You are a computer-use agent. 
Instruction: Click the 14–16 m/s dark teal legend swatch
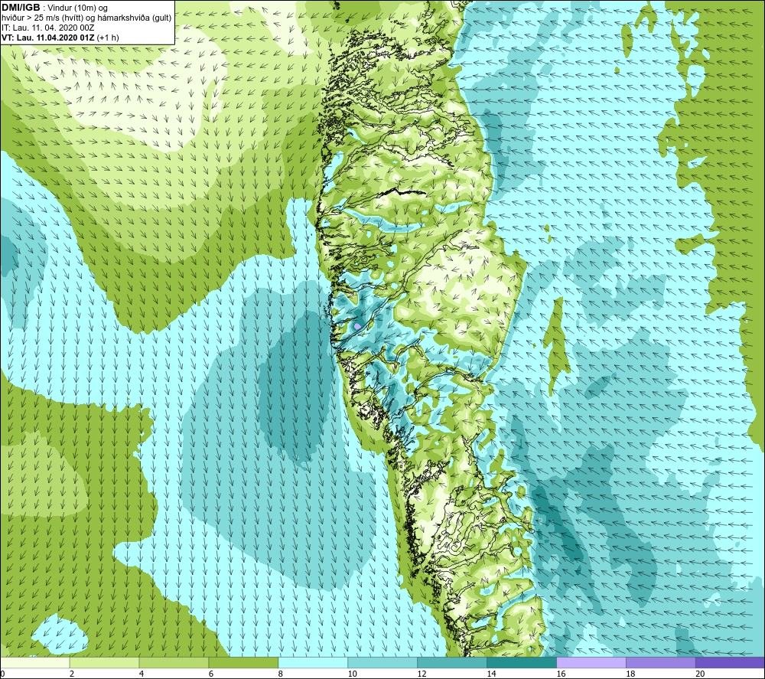coord(522,662)
